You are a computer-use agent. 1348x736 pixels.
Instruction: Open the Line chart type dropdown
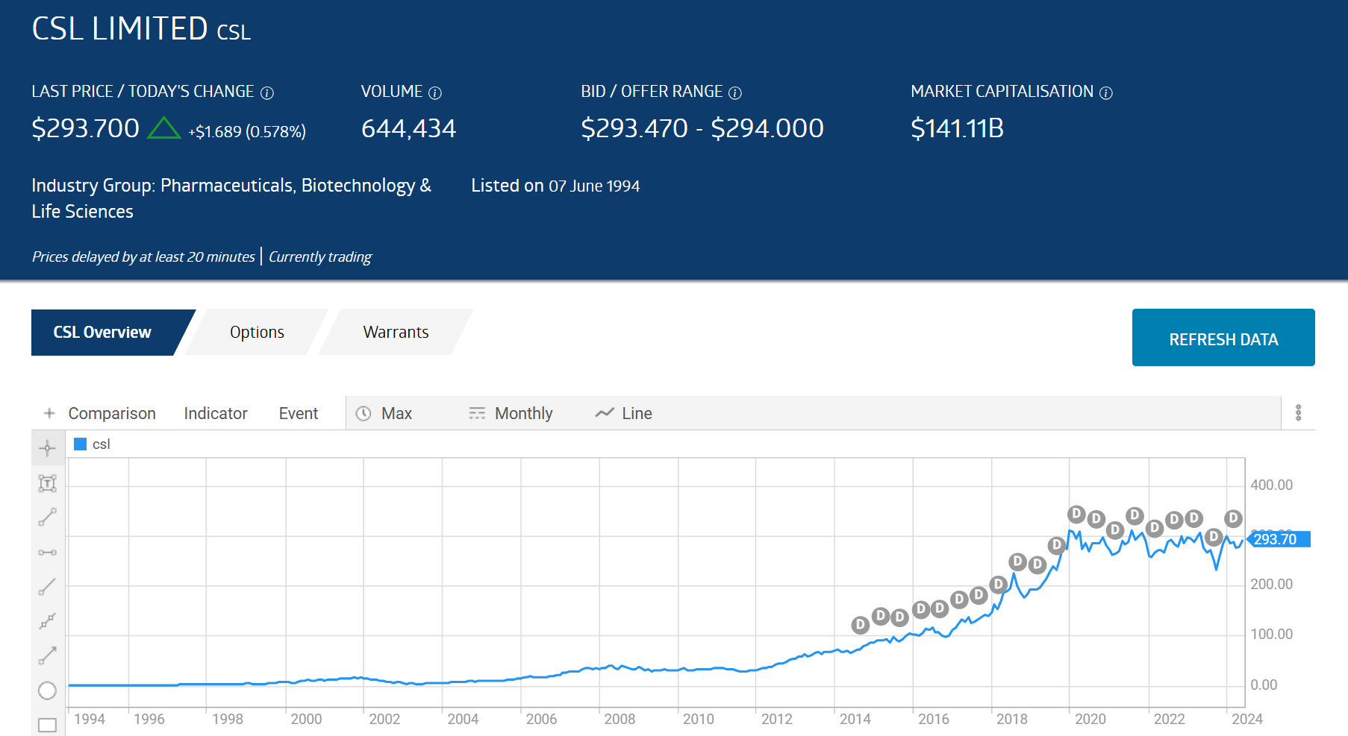coord(637,413)
